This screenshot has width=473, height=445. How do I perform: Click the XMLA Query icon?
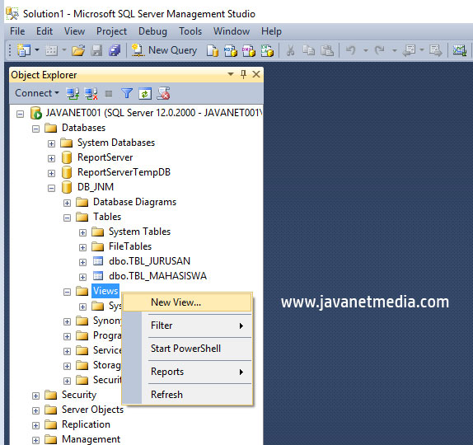[267, 50]
